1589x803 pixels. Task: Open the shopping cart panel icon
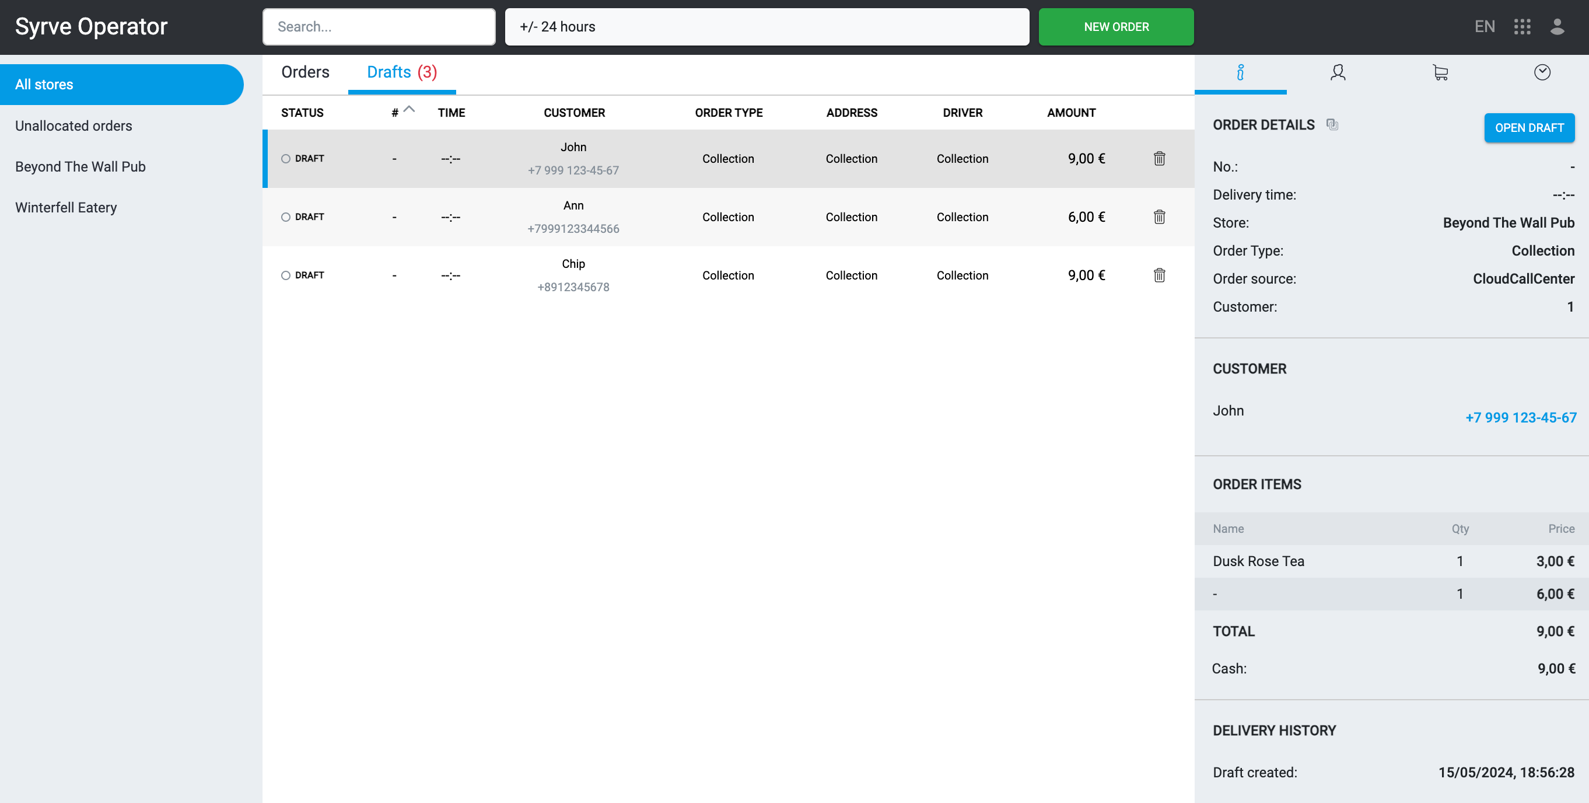1440,73
